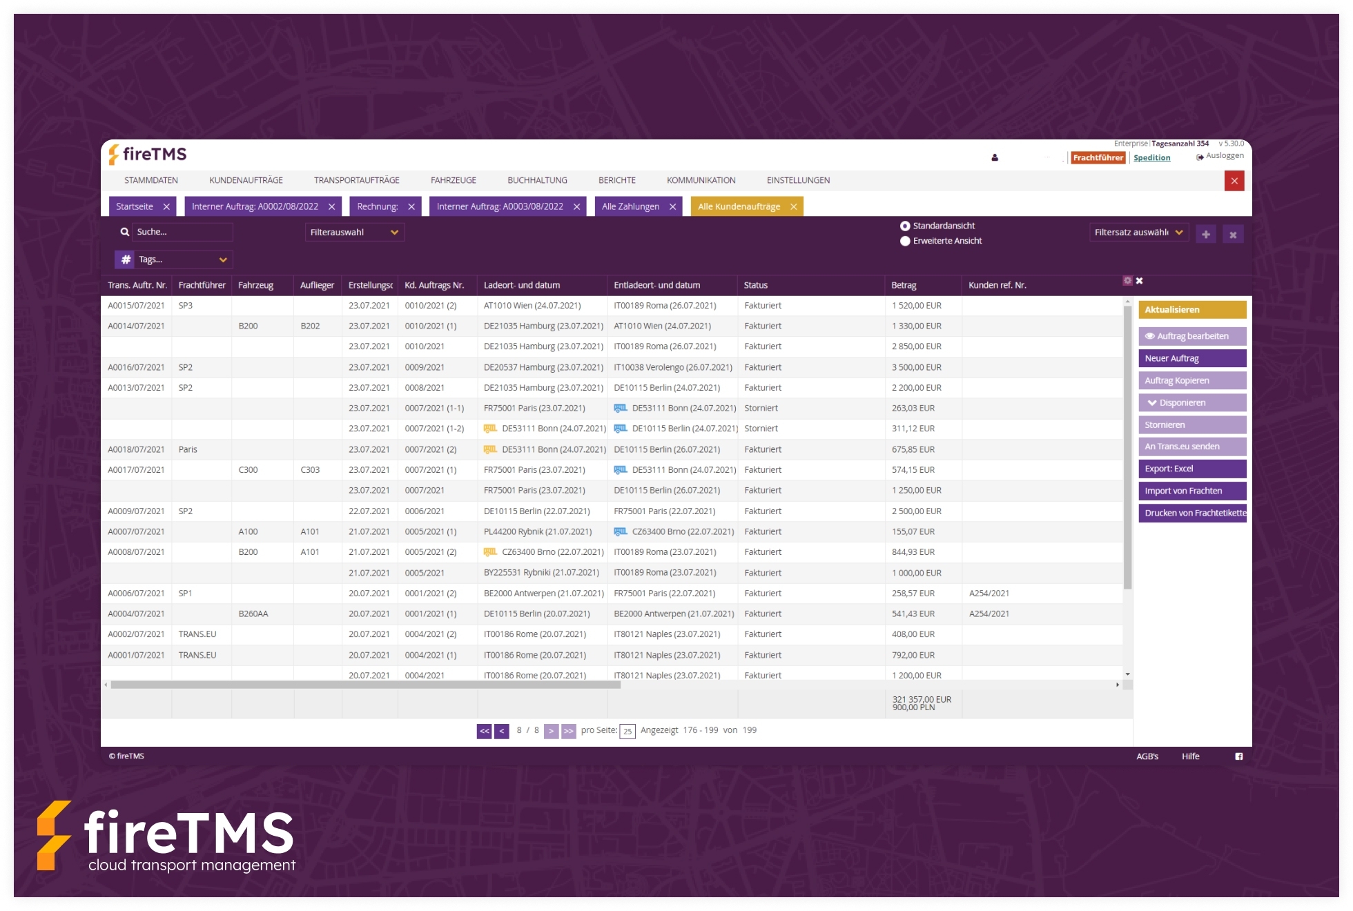The width and height of the screenshot is (1353, 911).
Task: Switch to Spedition mode
Action: (1151, 158)
